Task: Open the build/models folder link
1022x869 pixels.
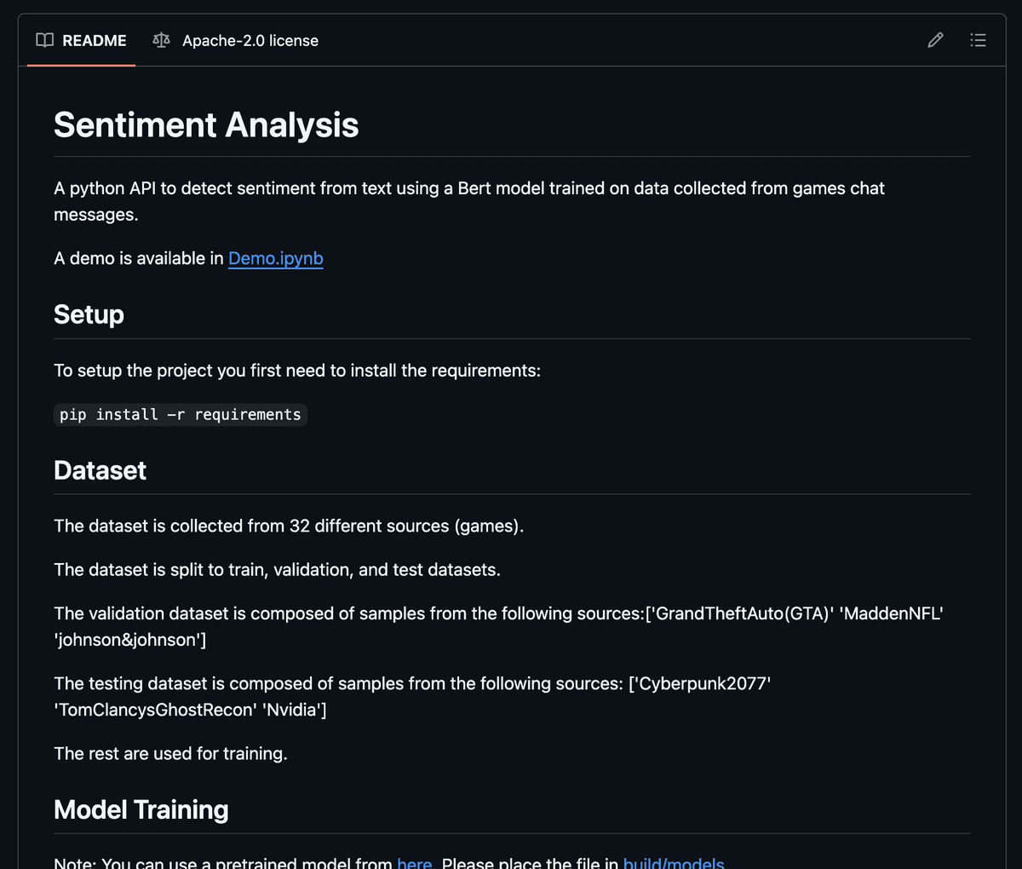Action: [x=674, y=862]
